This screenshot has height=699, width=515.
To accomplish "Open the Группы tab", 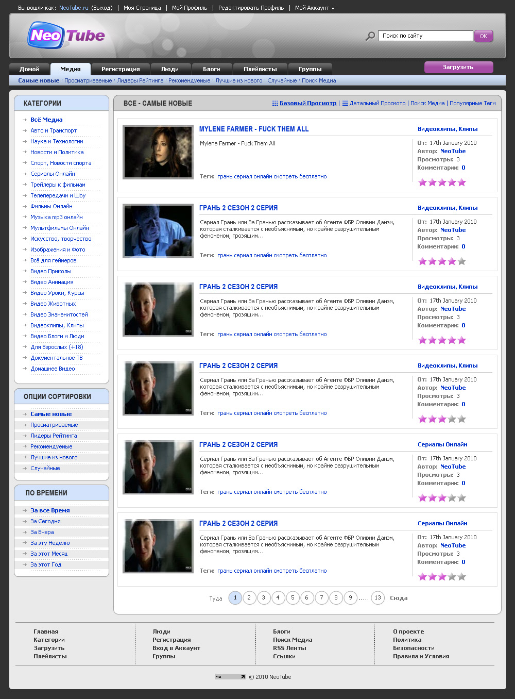I will coord(310,69).
